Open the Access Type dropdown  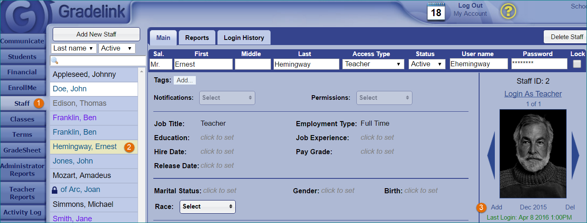click(x=373, y=64)
